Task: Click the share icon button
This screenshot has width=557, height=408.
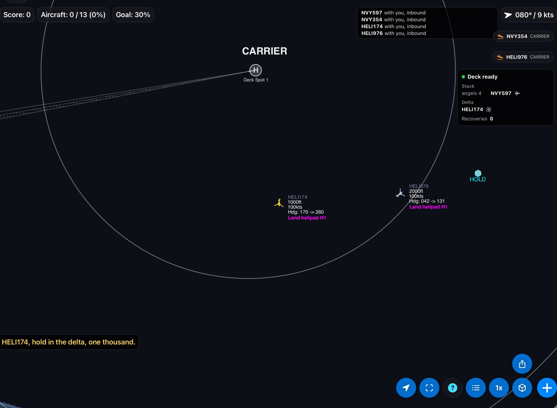Action: click(522, 364)
